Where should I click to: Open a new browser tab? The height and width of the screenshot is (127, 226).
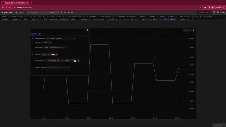coord(32,3)
